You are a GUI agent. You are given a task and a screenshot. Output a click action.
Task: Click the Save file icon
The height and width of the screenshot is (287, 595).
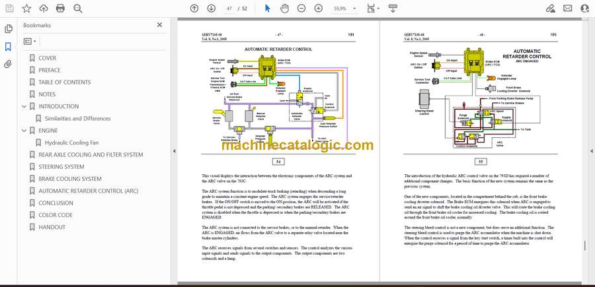click(9, 9)
